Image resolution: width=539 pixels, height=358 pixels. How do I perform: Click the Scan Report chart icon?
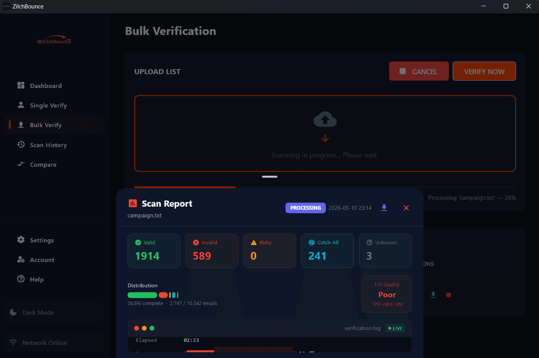pos(133,203)
